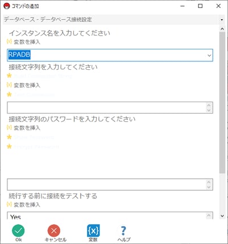Expand the RPADB instance name dropdown arrow
Image resolution: width=228 pixels, height=244 pixels.
209,55
